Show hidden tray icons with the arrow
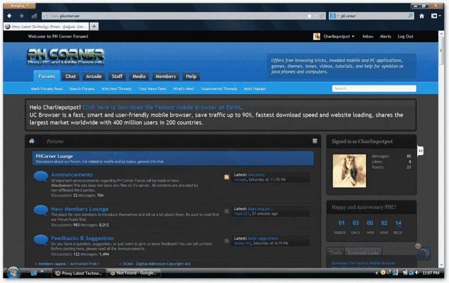 click(x=377, y=273)
